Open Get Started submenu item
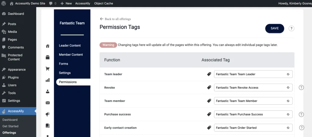This screenshot has width=312, height=137. [10, 126]
